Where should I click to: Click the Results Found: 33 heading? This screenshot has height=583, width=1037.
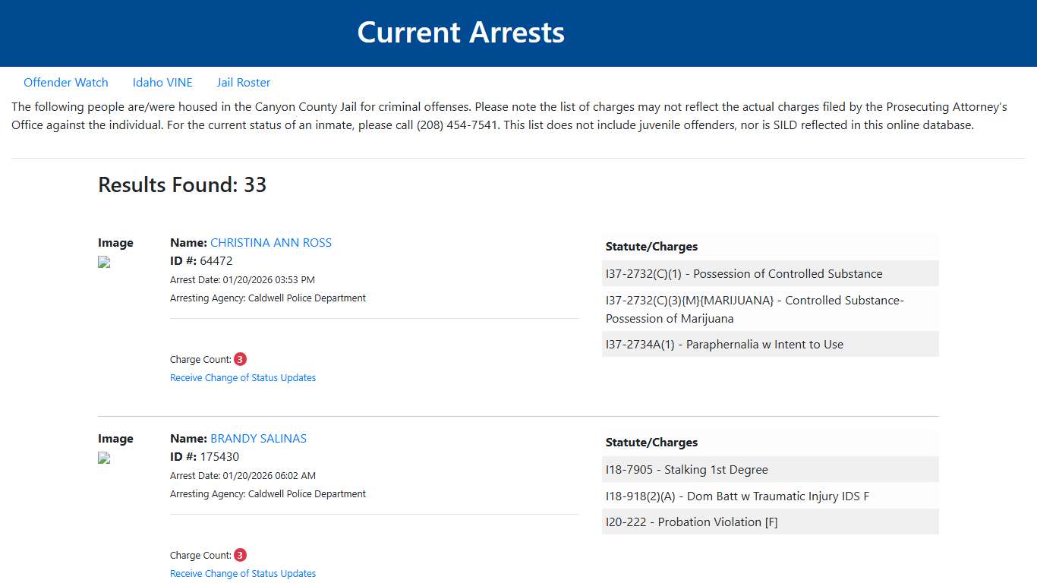pyautogui.click(x=182, y=184)
